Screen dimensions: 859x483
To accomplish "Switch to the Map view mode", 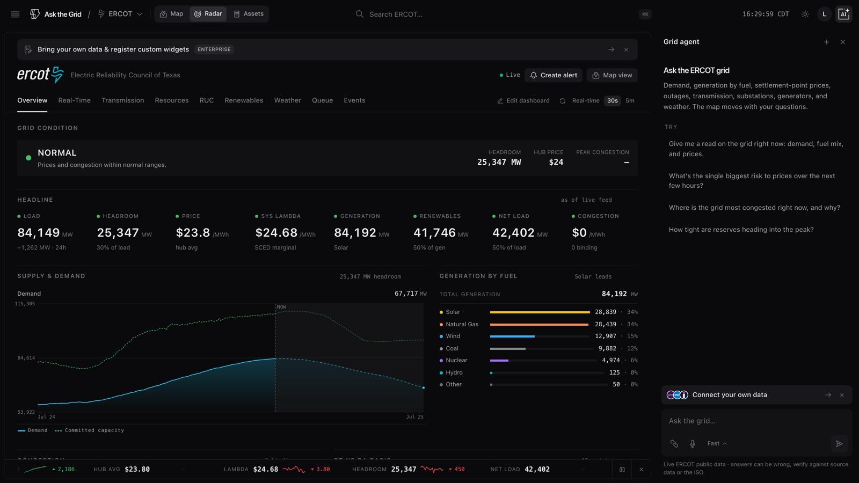I will pyautogui.click(x=172, y=14).
